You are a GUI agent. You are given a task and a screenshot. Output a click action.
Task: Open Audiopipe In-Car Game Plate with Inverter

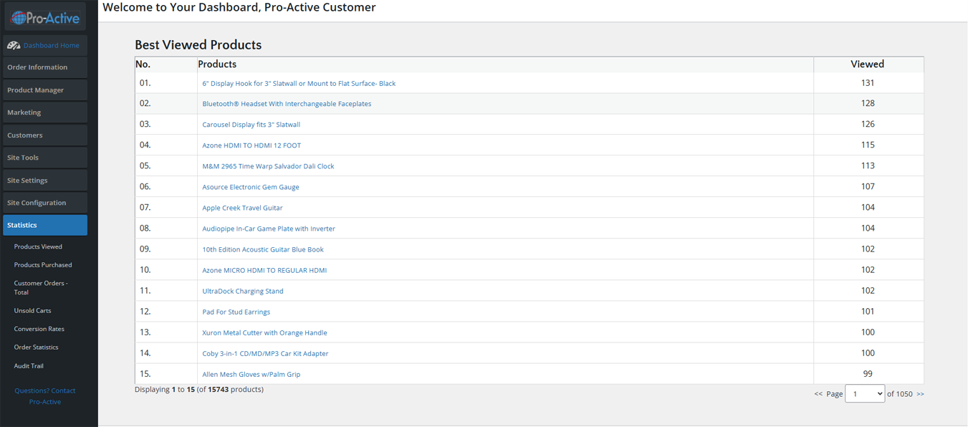pyautogui.click(x=269, y=229)
